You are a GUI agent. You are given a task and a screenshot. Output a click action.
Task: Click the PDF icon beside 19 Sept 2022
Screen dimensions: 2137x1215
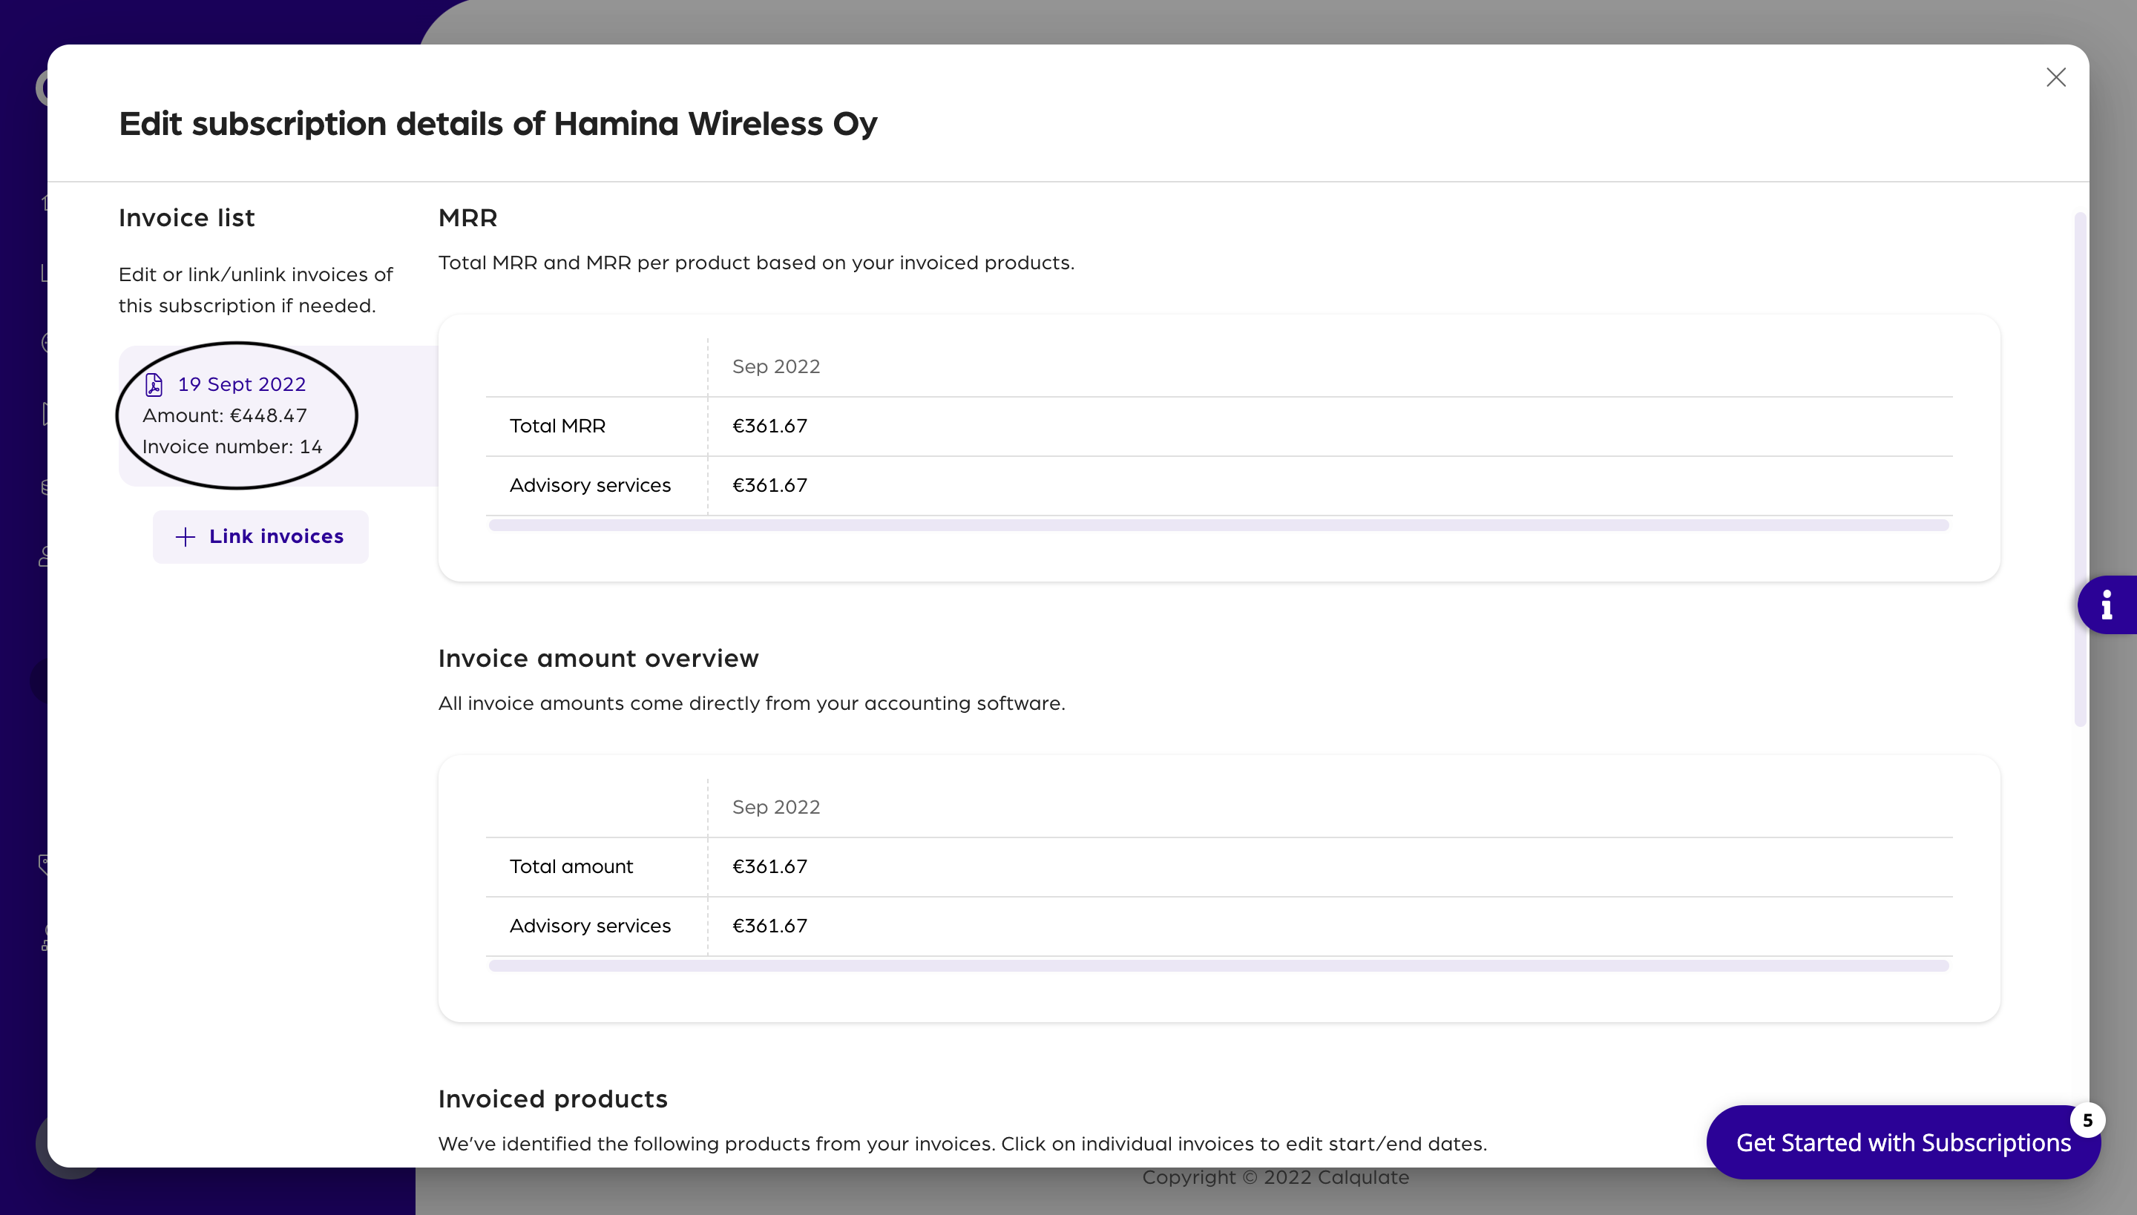tap(154, 385)
